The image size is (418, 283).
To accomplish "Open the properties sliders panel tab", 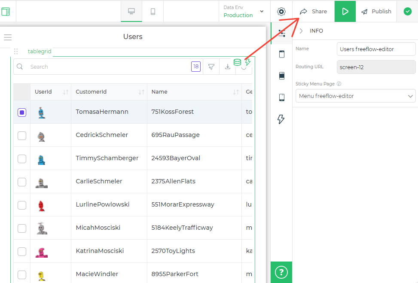I will click(x=282, y=33).
